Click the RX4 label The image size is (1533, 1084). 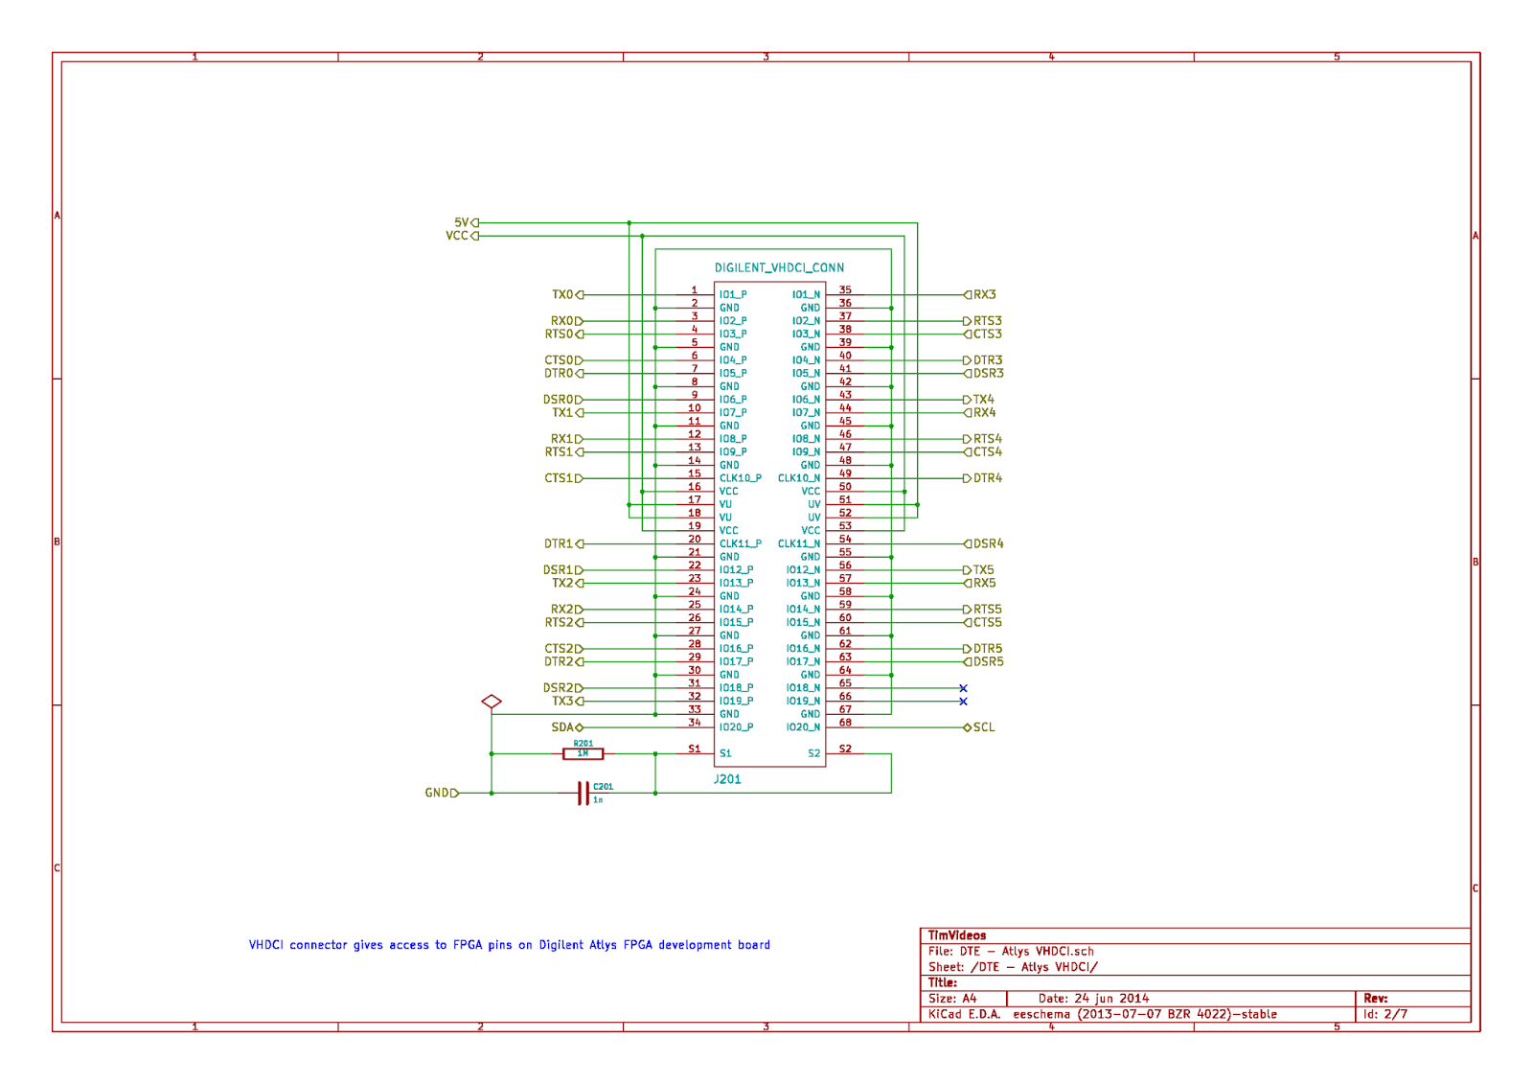tap(980, 412)
